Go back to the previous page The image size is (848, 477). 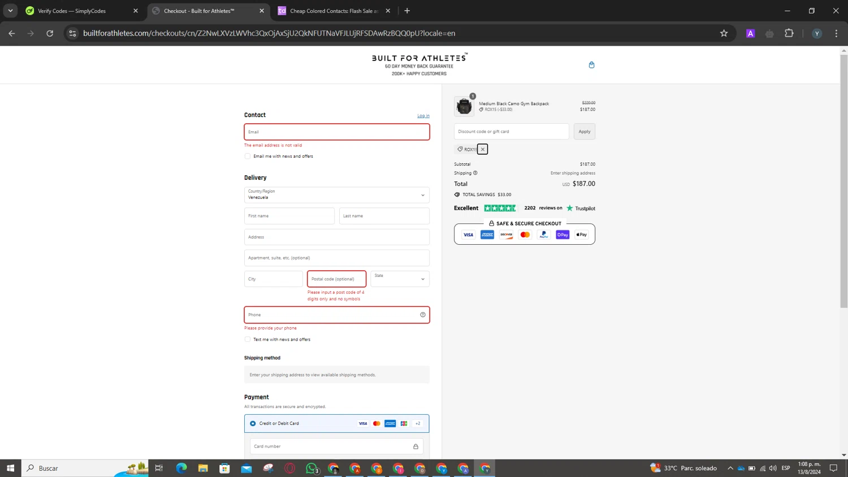(x=12, y=33)
